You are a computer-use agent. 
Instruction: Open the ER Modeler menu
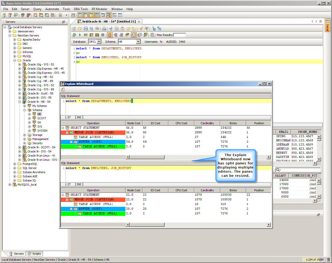tap(100, 9)
